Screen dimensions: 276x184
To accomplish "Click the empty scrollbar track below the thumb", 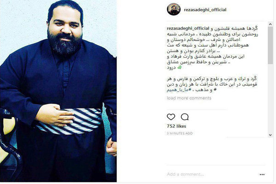I will [270, 98].
